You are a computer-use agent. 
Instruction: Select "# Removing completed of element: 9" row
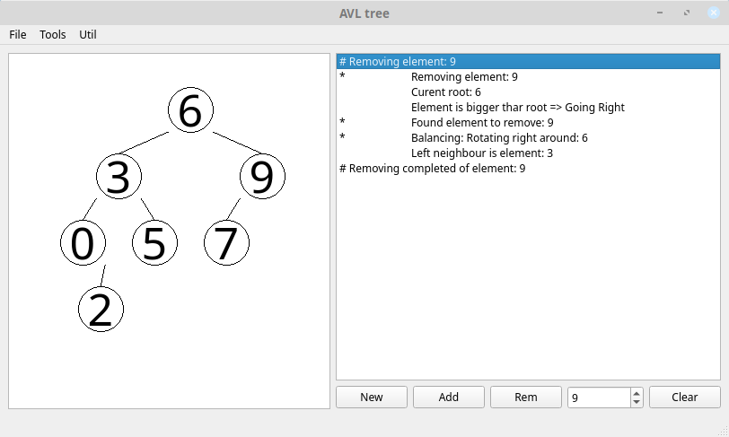tap(432, 168)
